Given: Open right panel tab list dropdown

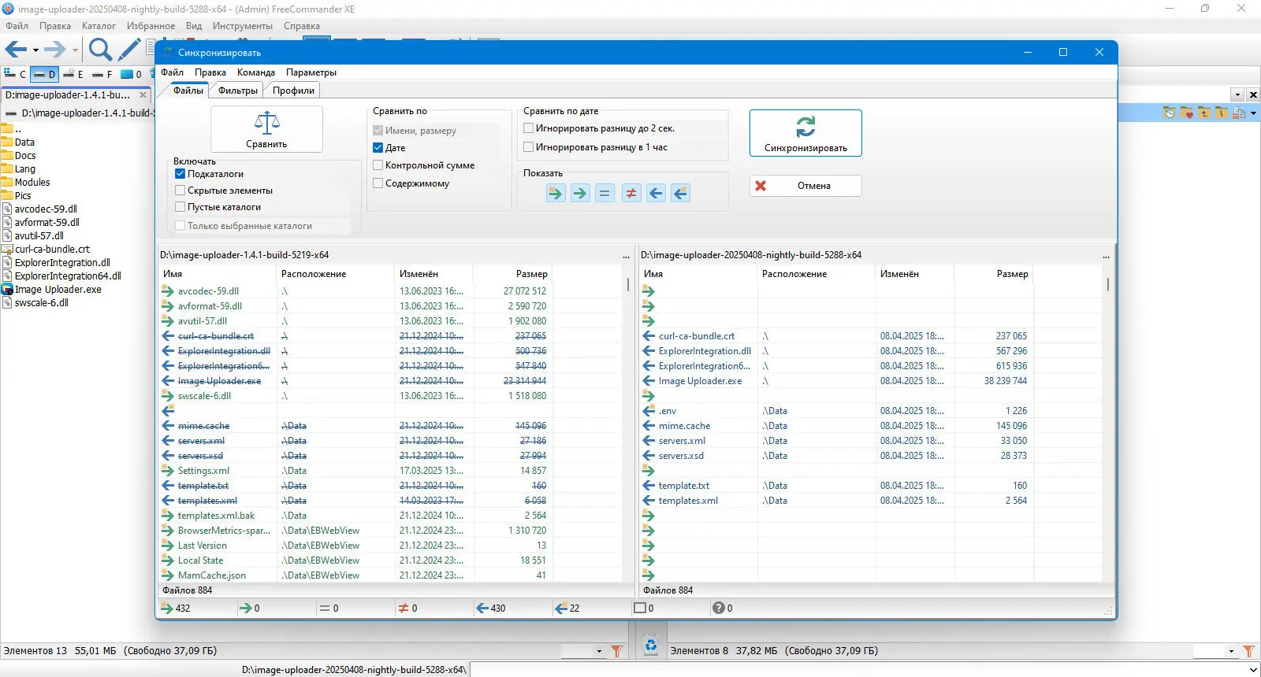Looking at the screenshot, I should [x=1238, y=94].
